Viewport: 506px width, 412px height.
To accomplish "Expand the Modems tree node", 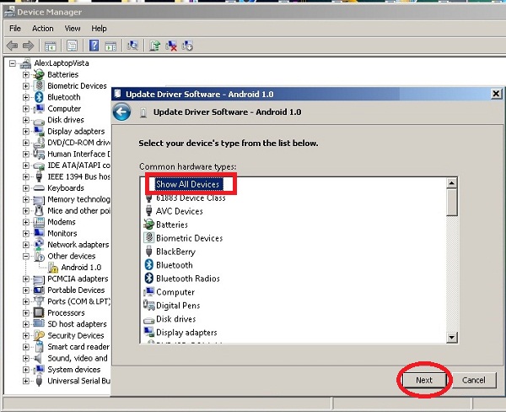I will coord(26,222).
